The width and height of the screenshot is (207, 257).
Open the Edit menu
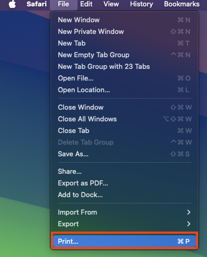(86, 4)
